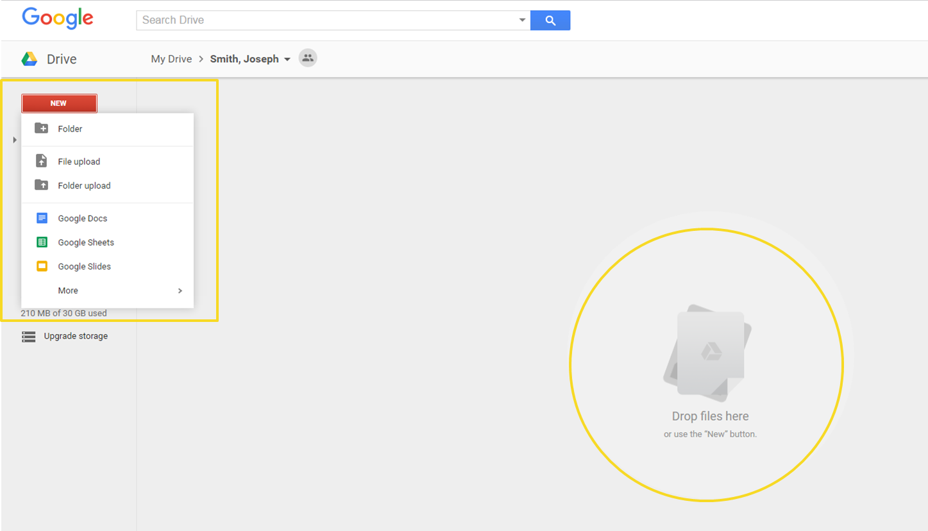928x531 pixels.
Task: Click the blue Google Docs icon
Action: click(42, 218)
